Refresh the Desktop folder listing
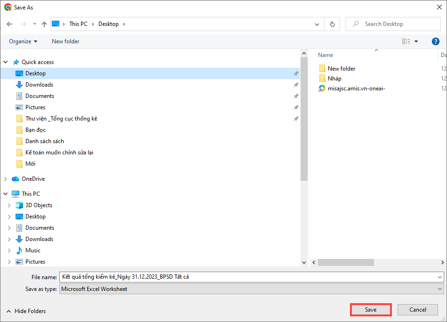The height and width of the screenshot is (322, 447). (333, 24)
